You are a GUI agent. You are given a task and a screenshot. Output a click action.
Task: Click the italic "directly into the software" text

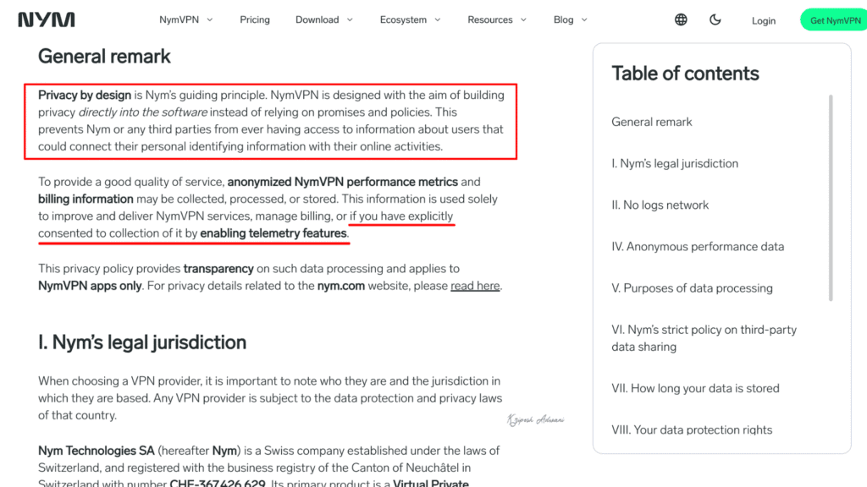142,112
